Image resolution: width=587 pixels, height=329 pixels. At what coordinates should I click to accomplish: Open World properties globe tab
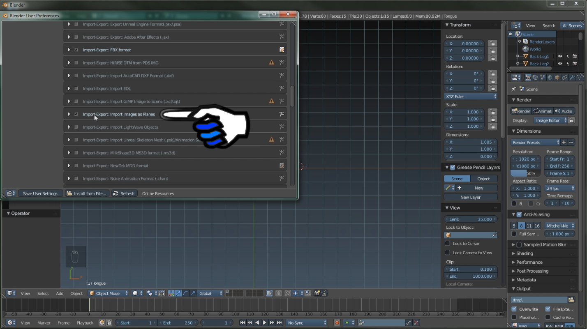(x=550, y=78)
